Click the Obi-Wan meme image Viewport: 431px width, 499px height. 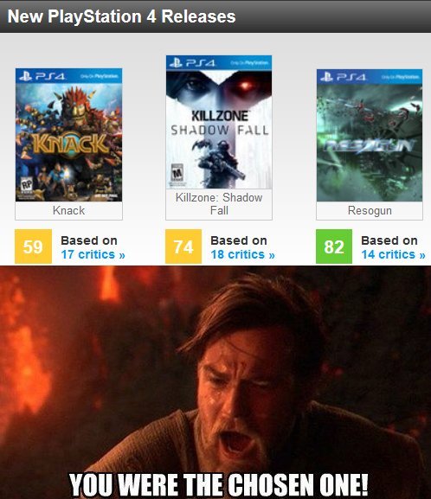(x=215, y=382)
